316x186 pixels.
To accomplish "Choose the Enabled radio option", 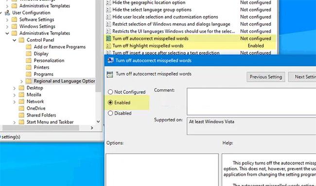I will [x=110, y=102].
